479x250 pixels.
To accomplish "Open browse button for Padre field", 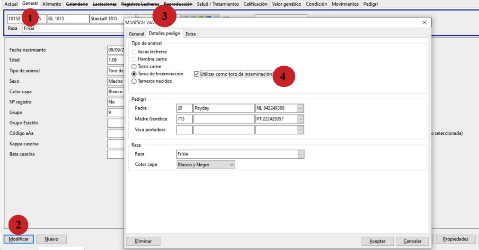I will click(301, 108).
